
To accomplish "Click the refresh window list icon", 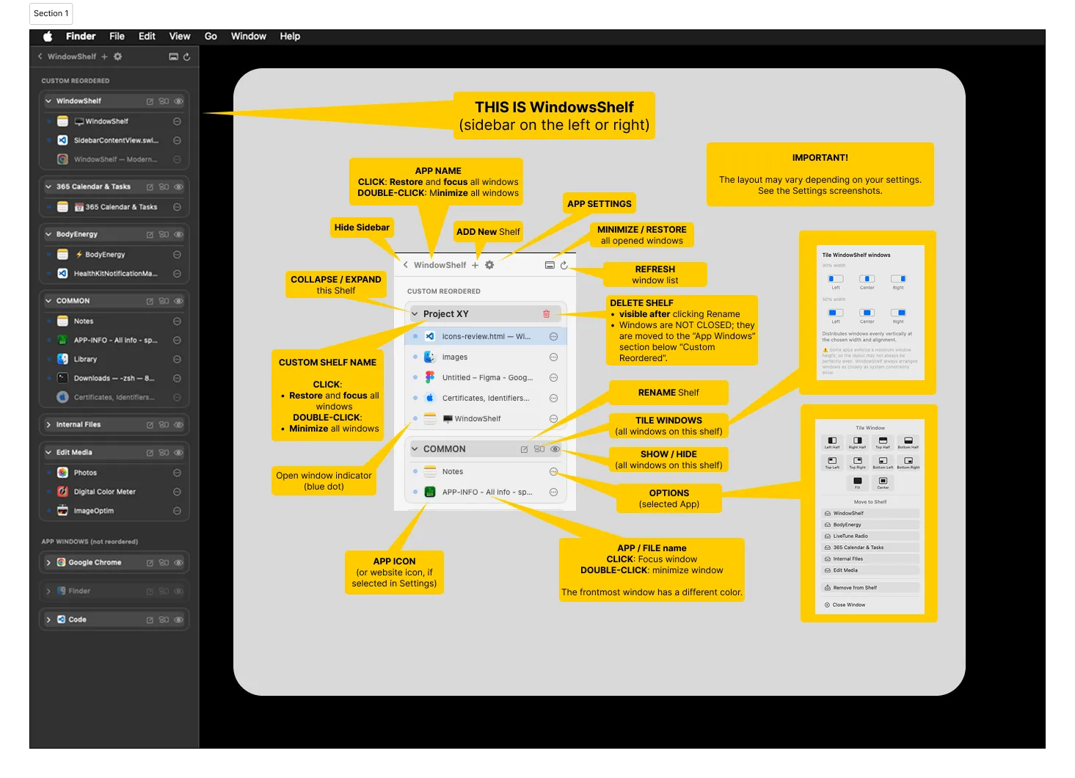I will coord(186,57).
